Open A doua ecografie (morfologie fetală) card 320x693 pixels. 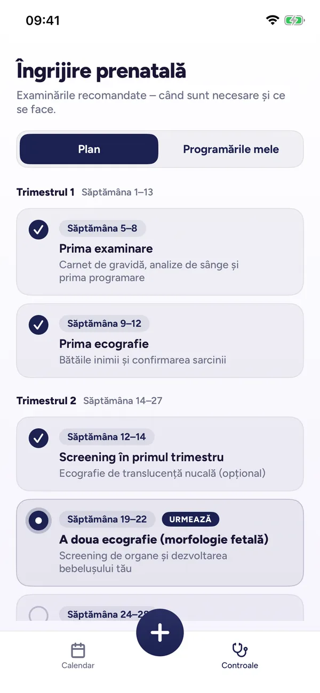(x=160, y=543)
